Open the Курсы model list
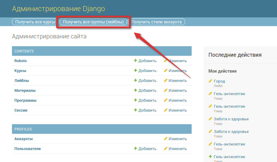 point(20,70)
